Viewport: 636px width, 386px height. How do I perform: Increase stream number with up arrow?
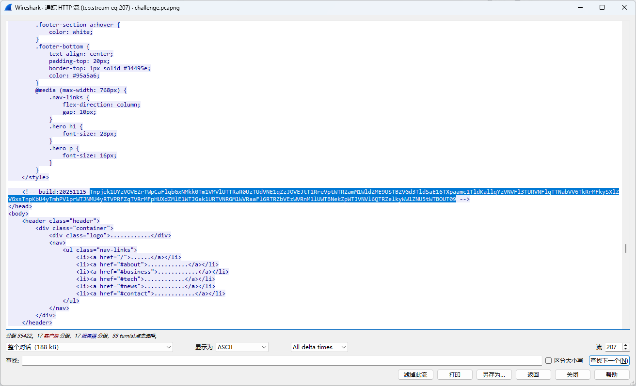pyautogui.click(x=625, y=345)
